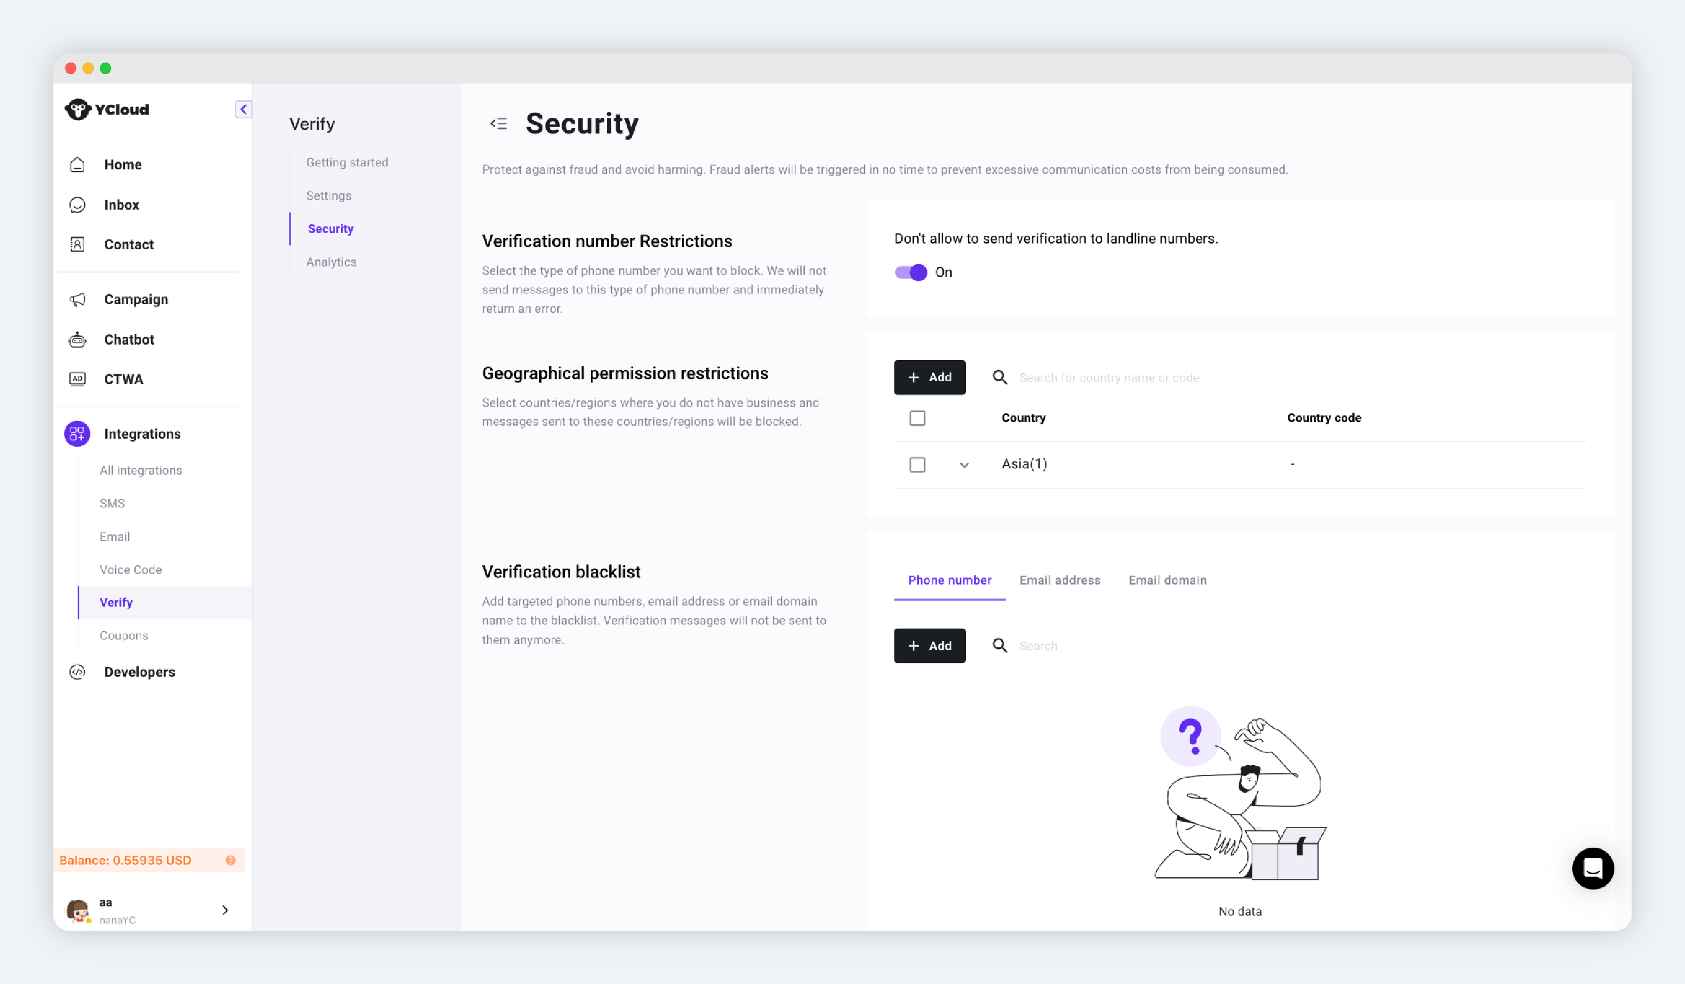Collapse the main sidebar with the arrow button
Image resolution: width=1685 pixels, height=984 pixels.
243,109
